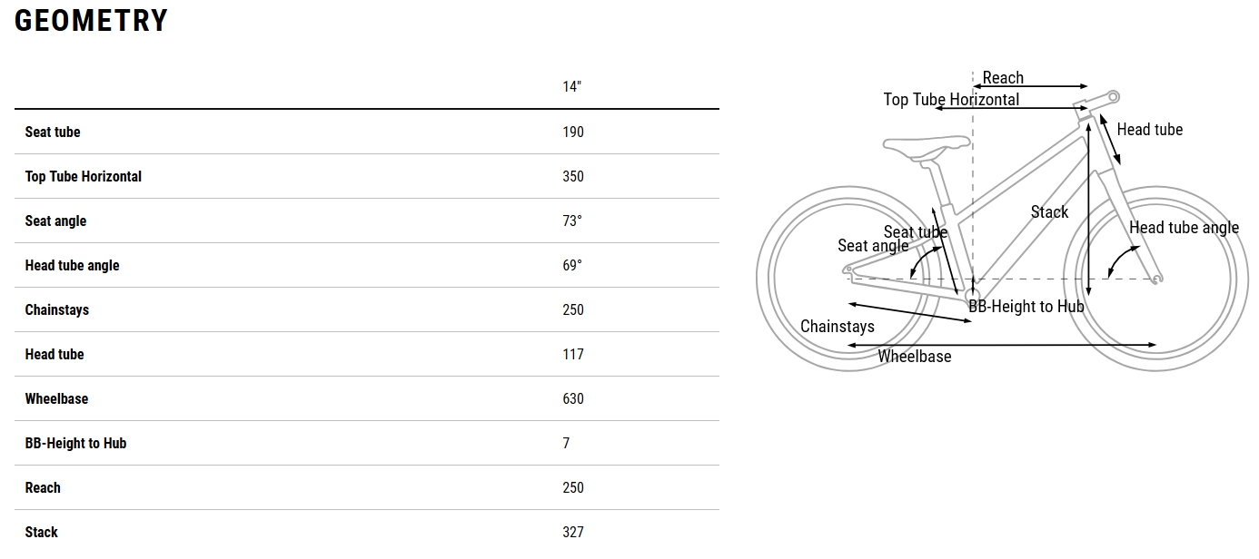Select the Reach table row label
Viewport: 1259px width, 559px height.
tap(43, 487)
